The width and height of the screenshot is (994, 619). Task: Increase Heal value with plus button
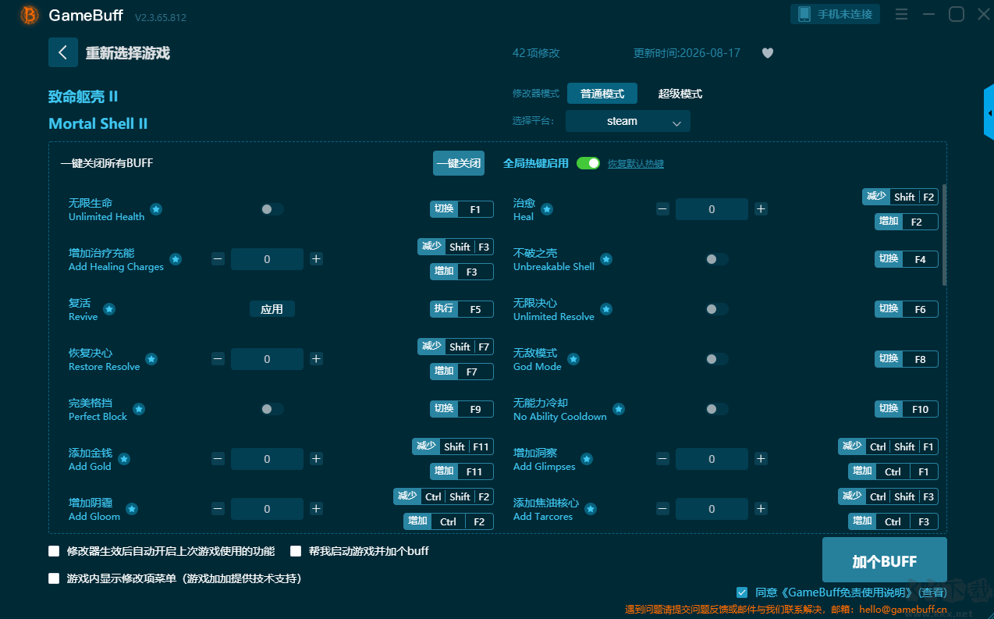761,209
